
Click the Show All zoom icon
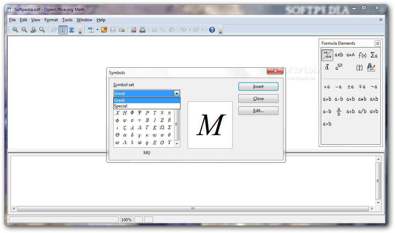(42, 30)
